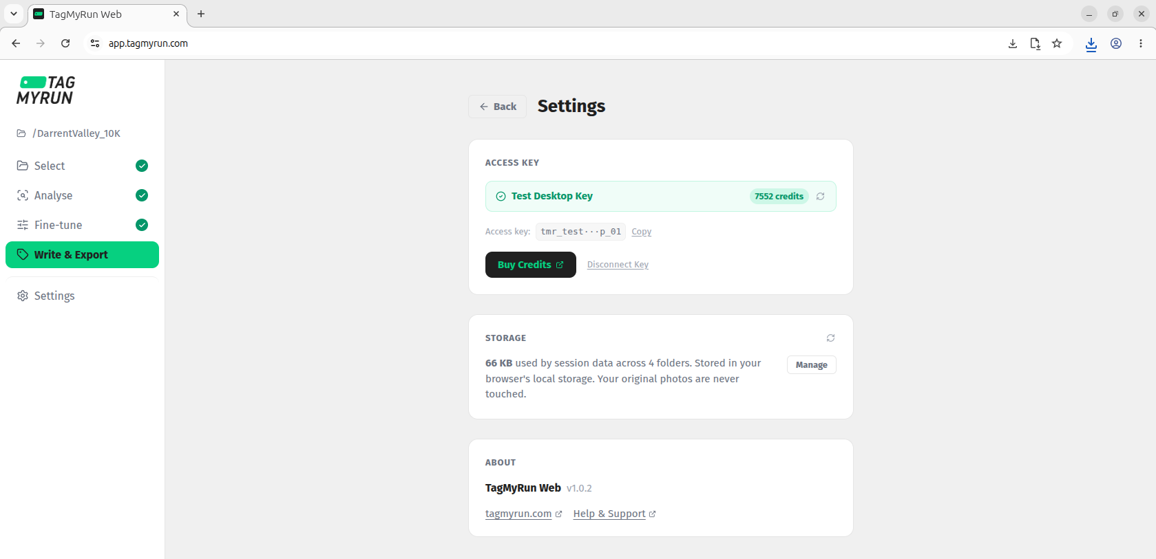
Task: Open the Fine-tune step
Action: pyautogui.click(x=82, y=225)
